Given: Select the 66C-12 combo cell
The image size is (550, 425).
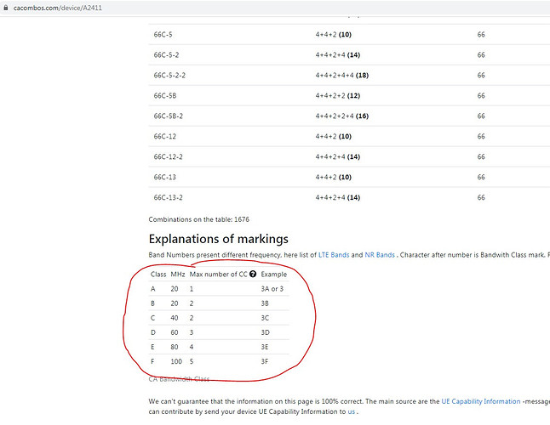Looking at the screenshot, I should pyautogui.click(x=165, y=136).
